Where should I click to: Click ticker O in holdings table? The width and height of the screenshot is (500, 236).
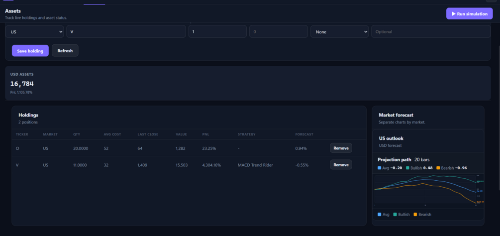coord(17,148)
